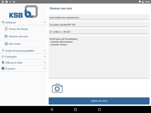
Task: Focus the CT s NBC s / 45 567 field
Action: pyautogui.click(x=99, y=32)
